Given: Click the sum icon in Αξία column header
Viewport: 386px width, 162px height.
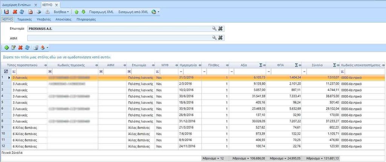Looking at the screenshot, I should click(x=260, y=65).
